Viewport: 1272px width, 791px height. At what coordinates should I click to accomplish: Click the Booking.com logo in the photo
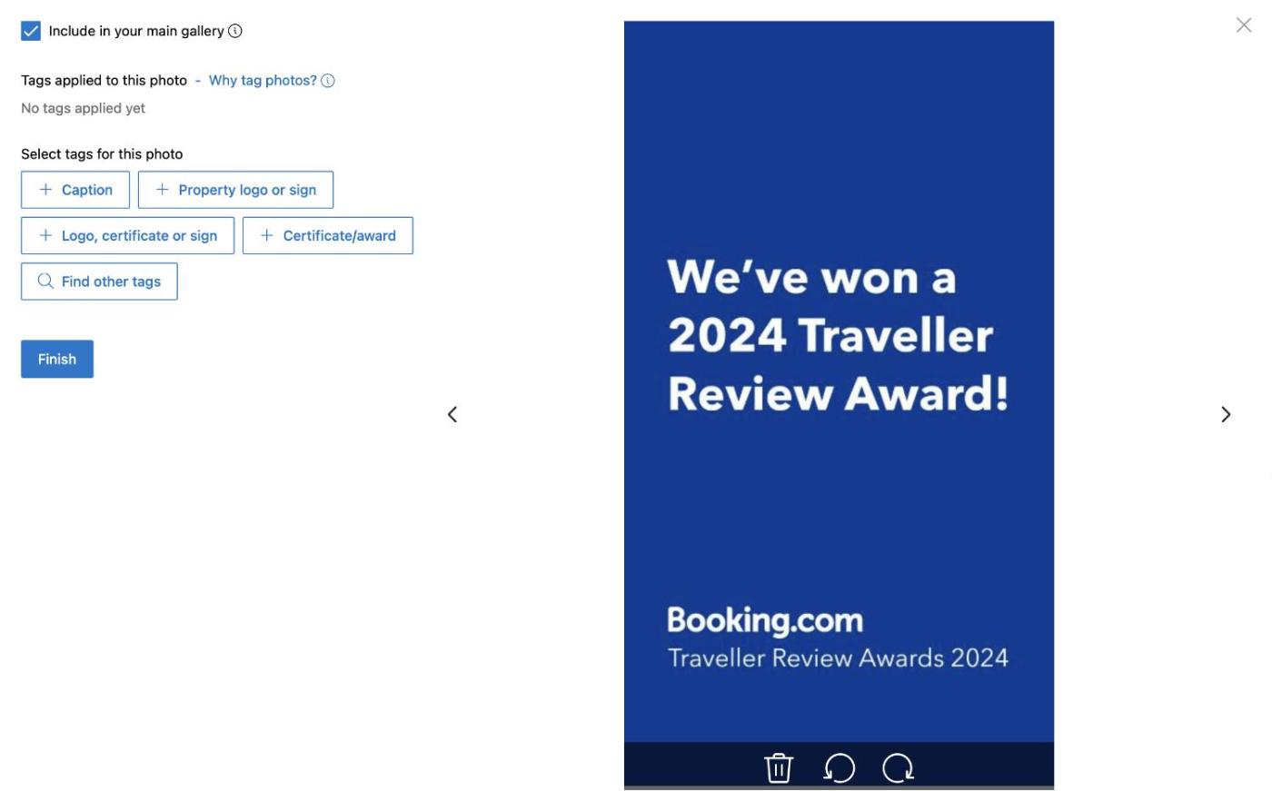(765, 620)
